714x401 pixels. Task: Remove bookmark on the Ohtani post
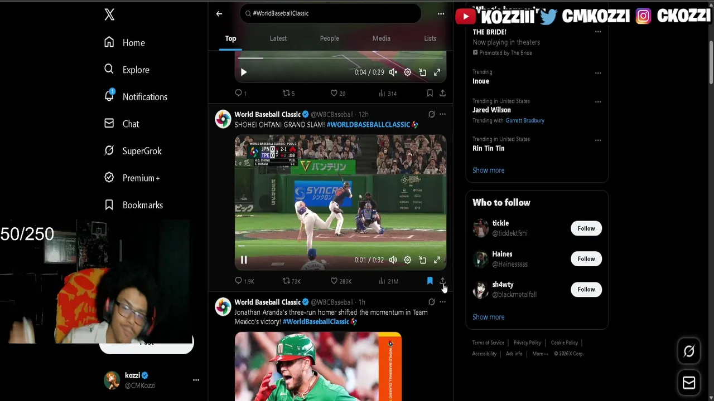coord(430,281)
